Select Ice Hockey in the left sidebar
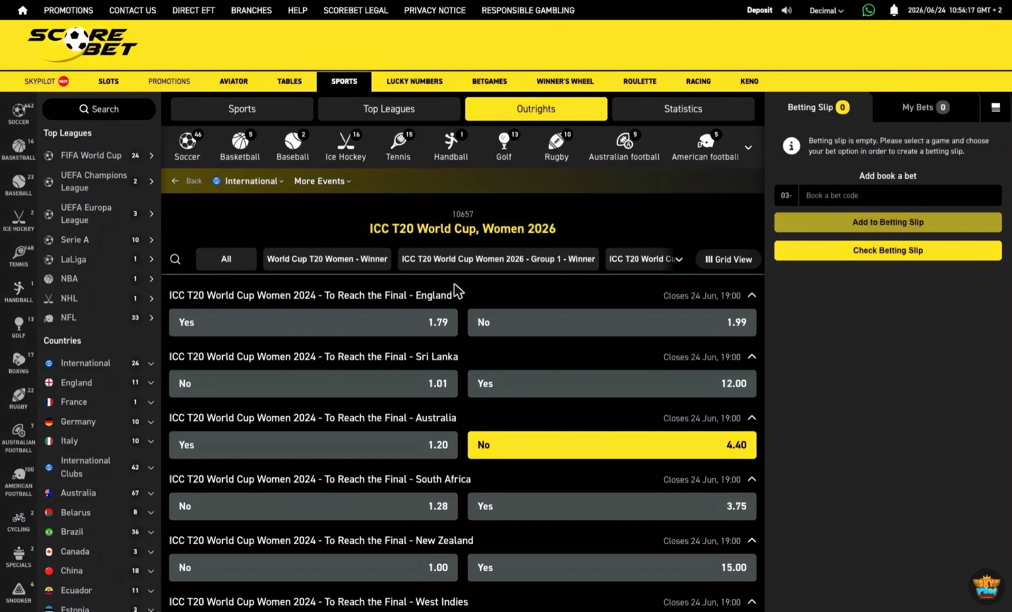This screenshot has height=612, width=1012. tap(18, 220)
